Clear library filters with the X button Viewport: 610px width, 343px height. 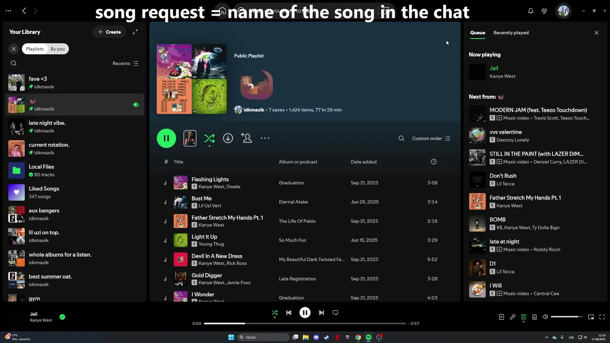coord(14,49)
